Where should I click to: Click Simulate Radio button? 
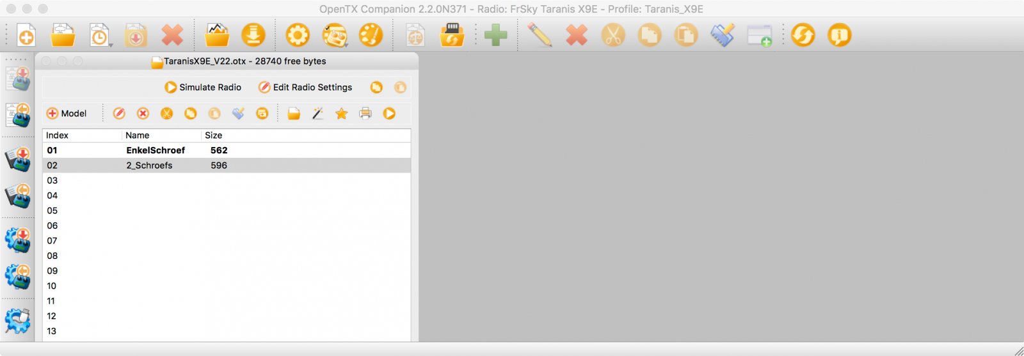pos(203,88)
